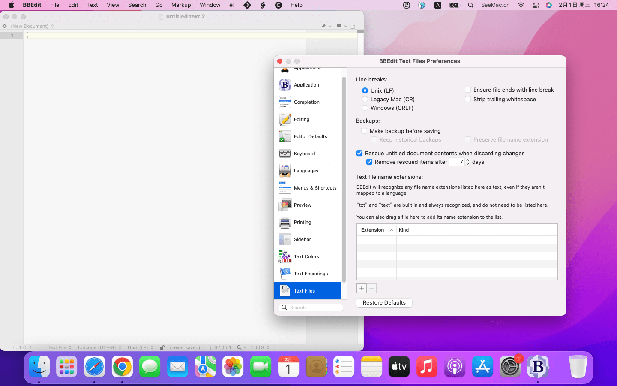Click line number 1 in the gutter
Image resolution: width=617 pixels, height=386 pixels.
12,36
